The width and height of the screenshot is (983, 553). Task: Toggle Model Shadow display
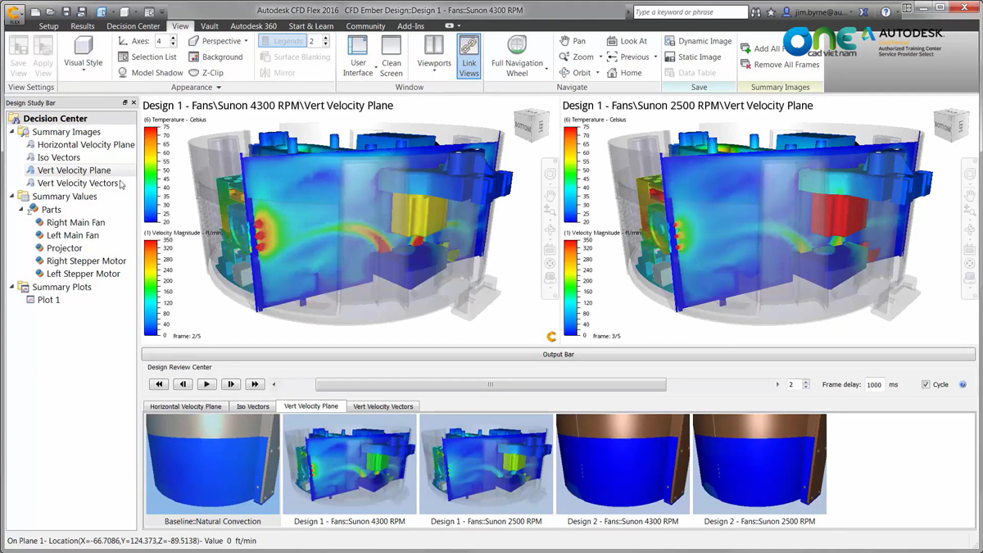point(150,73)
